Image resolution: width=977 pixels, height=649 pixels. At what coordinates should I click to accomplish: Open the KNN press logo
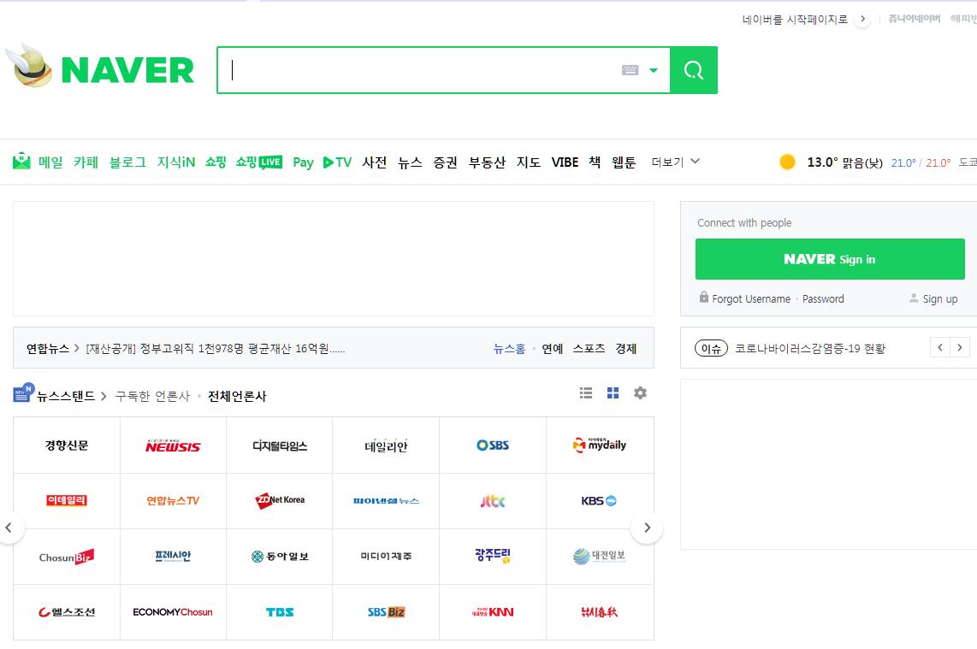(x=493, y=612)
